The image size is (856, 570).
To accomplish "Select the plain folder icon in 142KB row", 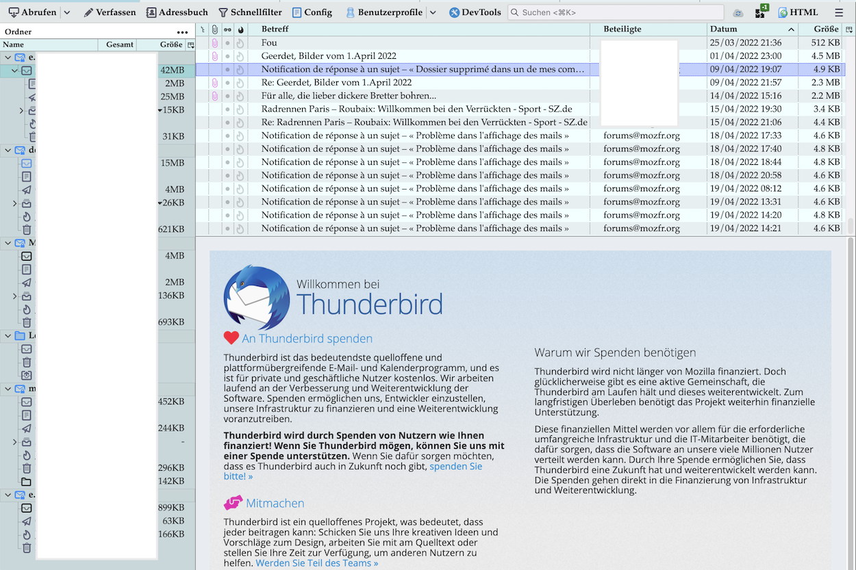I will 27,481.
